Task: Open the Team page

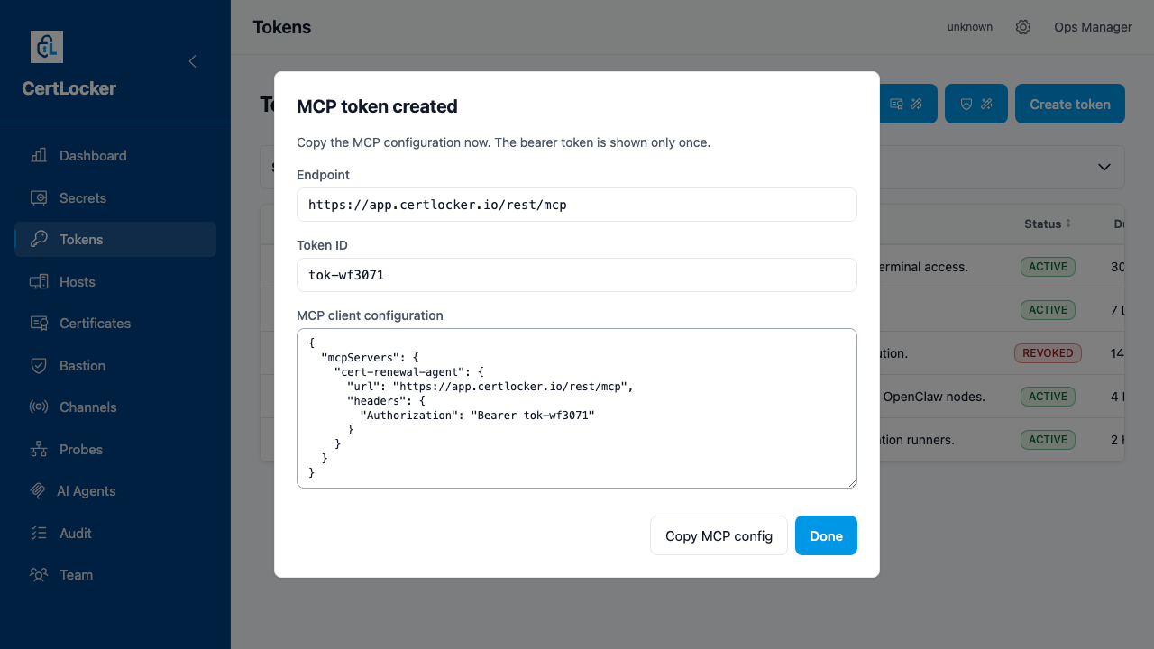Action: [115, 574]
